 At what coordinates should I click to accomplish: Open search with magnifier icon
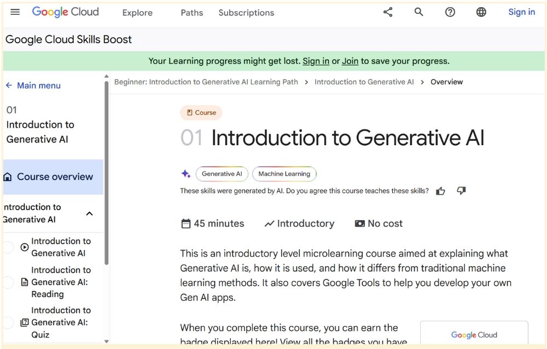pos(418,12)
